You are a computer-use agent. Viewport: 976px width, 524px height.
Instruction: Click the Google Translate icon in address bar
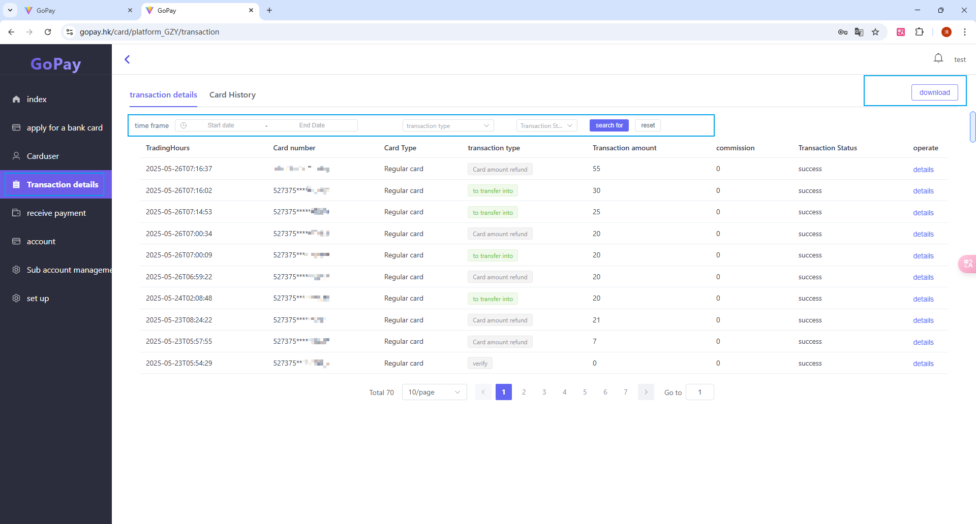(859, 31)
